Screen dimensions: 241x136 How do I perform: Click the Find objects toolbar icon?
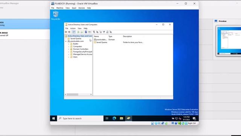point(107,32)
